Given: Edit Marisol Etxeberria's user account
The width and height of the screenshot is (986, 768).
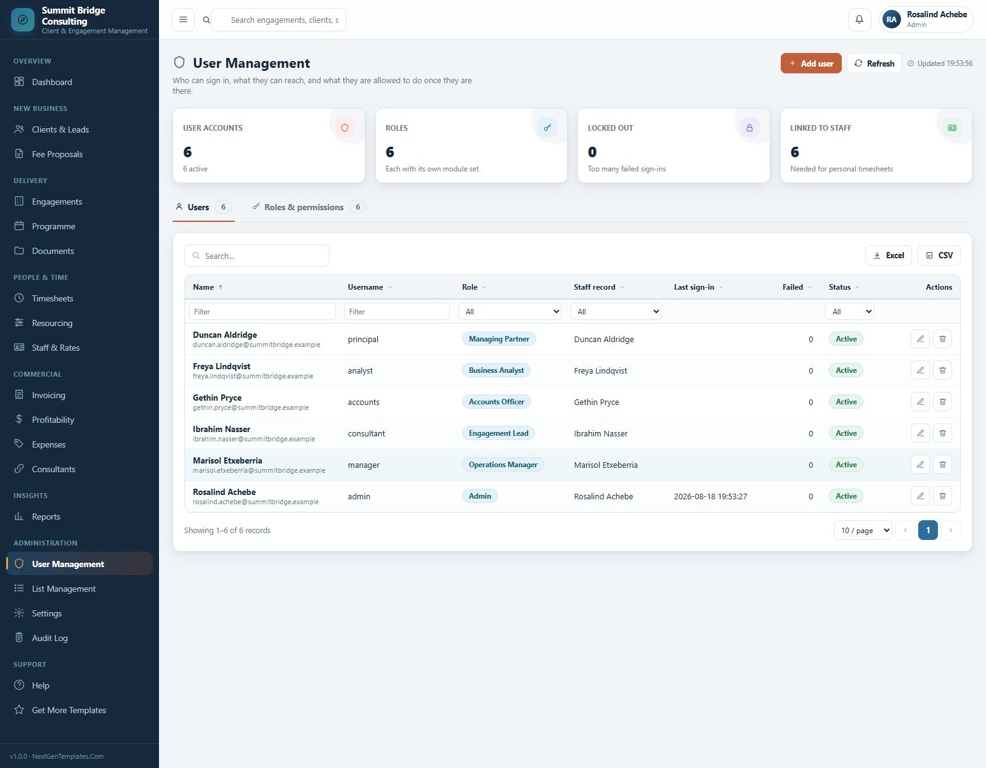Looking at the screenshot, I should click(x=920, y=465).
